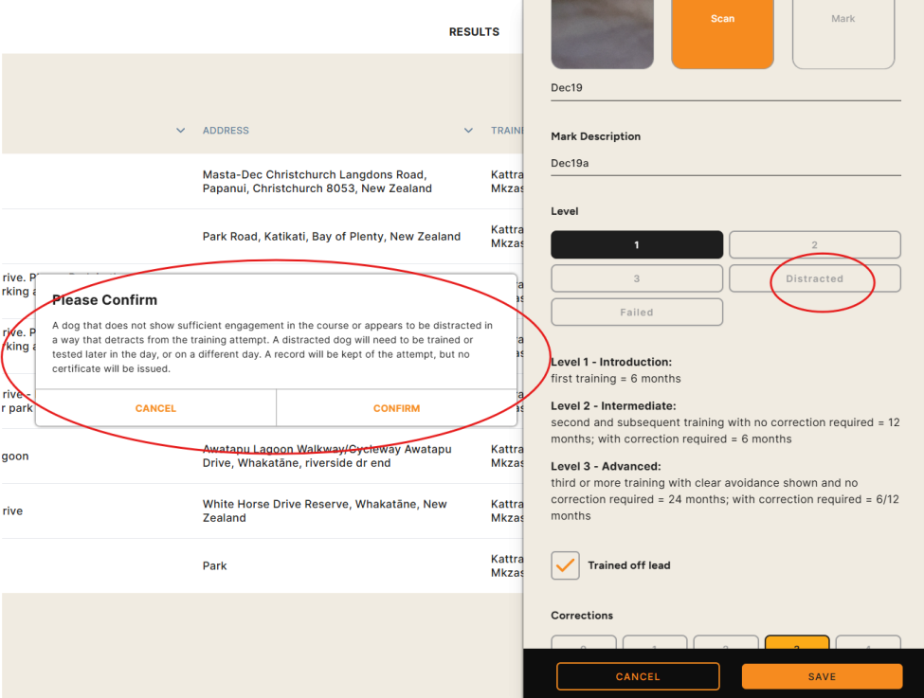
Task: Click the Level 2 - Intermediate heading
Action: tap(613, 406)
